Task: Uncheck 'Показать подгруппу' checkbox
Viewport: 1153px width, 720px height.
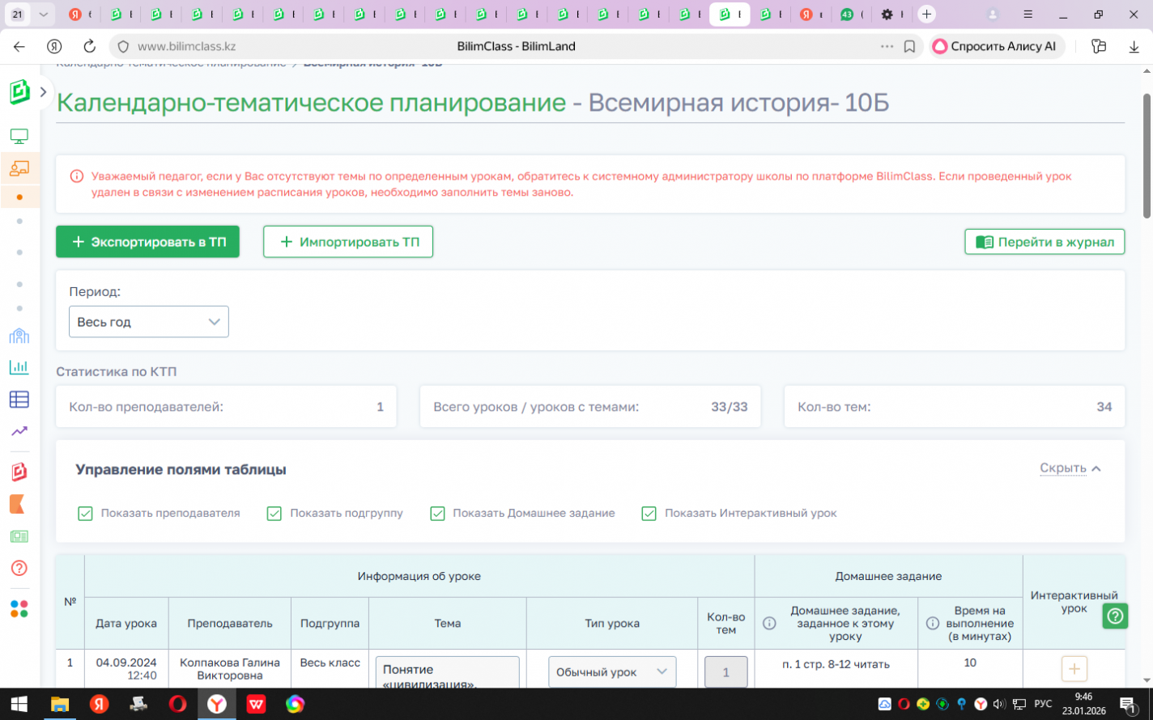Action: coord(274,514)
